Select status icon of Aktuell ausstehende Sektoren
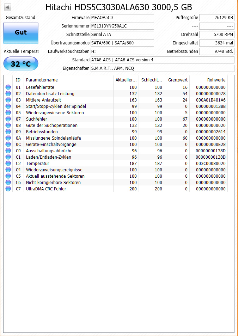This screenshot has height=336, width=238. click(x=8, y=176)
